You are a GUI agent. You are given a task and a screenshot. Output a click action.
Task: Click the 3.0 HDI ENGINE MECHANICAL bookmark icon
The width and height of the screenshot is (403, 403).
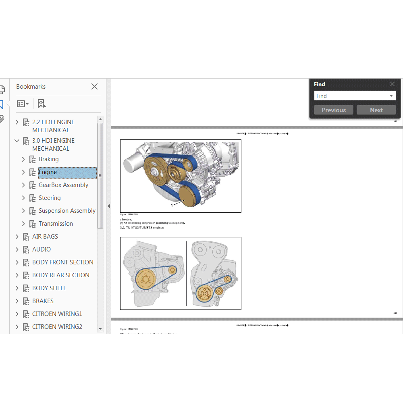[26, 141]
